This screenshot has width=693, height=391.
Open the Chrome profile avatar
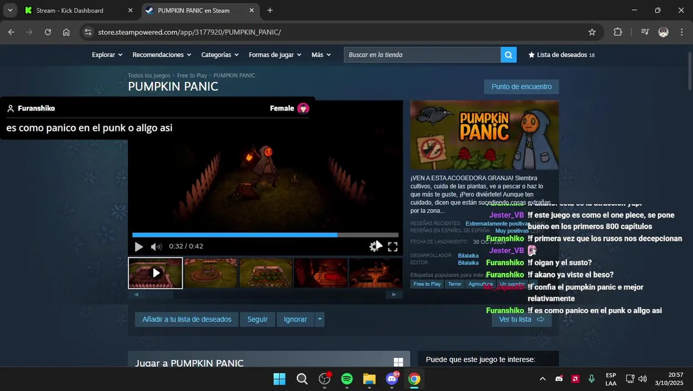[x=663, y=32]
